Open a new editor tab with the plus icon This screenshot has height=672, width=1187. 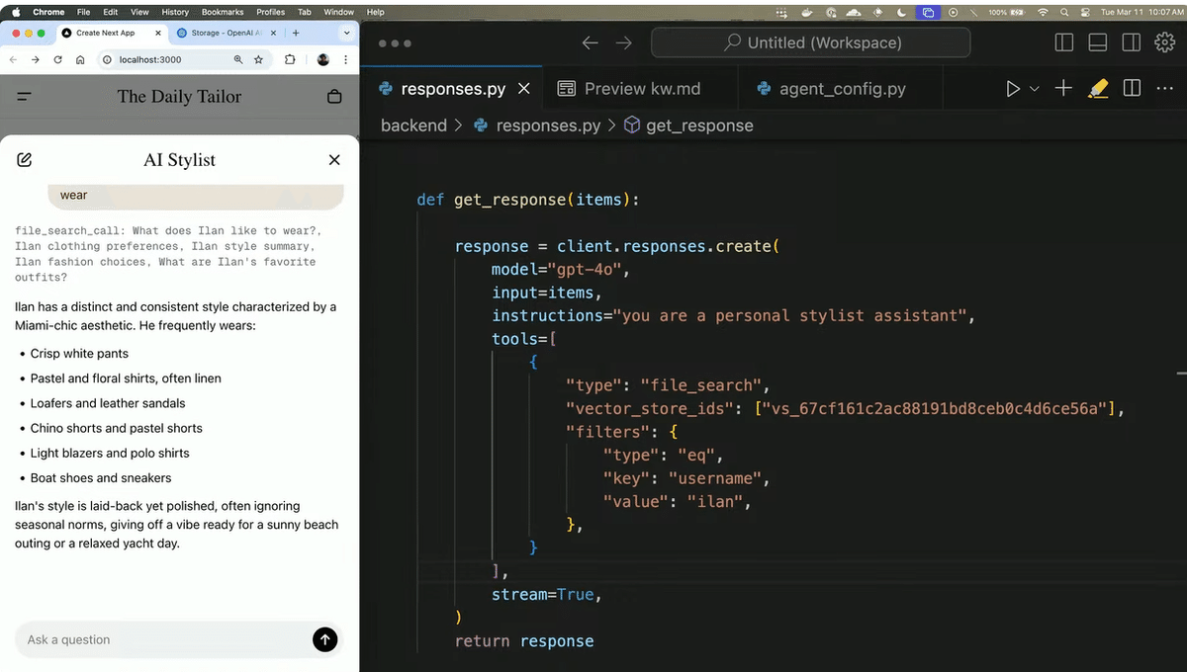pyautogui.click(x=1063, y=88)
